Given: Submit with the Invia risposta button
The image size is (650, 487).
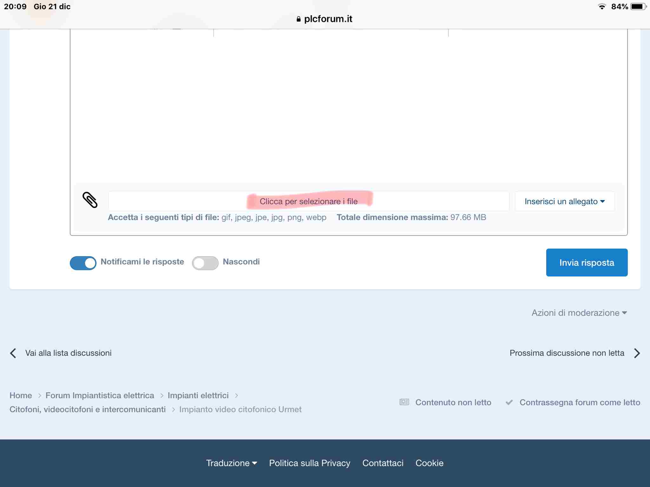Looking at the screenshot, I should [587, 263].
